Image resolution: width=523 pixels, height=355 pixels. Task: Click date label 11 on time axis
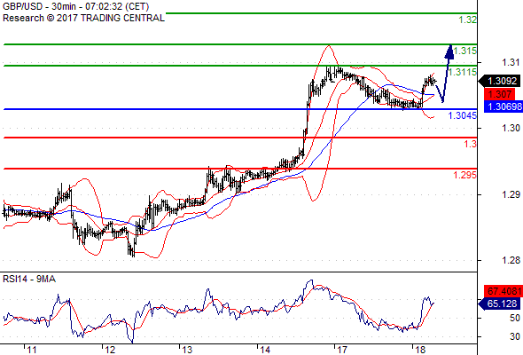click(32, 350)
